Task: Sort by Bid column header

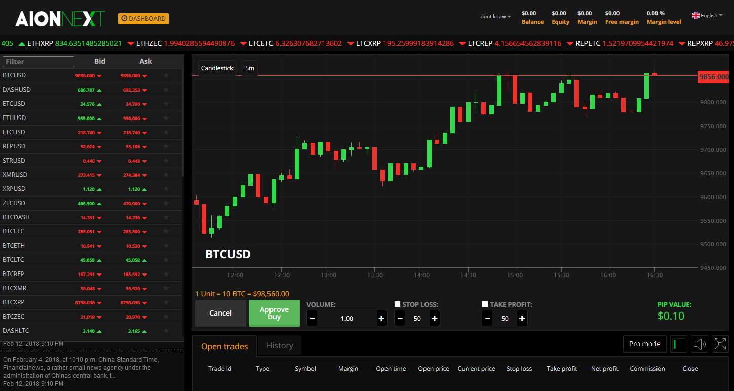Action: click(x=100, y=61)
